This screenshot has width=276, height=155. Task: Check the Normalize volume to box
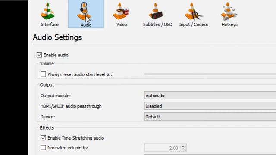pos(43,147)
